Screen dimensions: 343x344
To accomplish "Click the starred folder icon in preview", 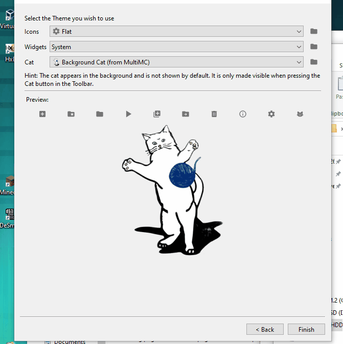I will point(71,114).
